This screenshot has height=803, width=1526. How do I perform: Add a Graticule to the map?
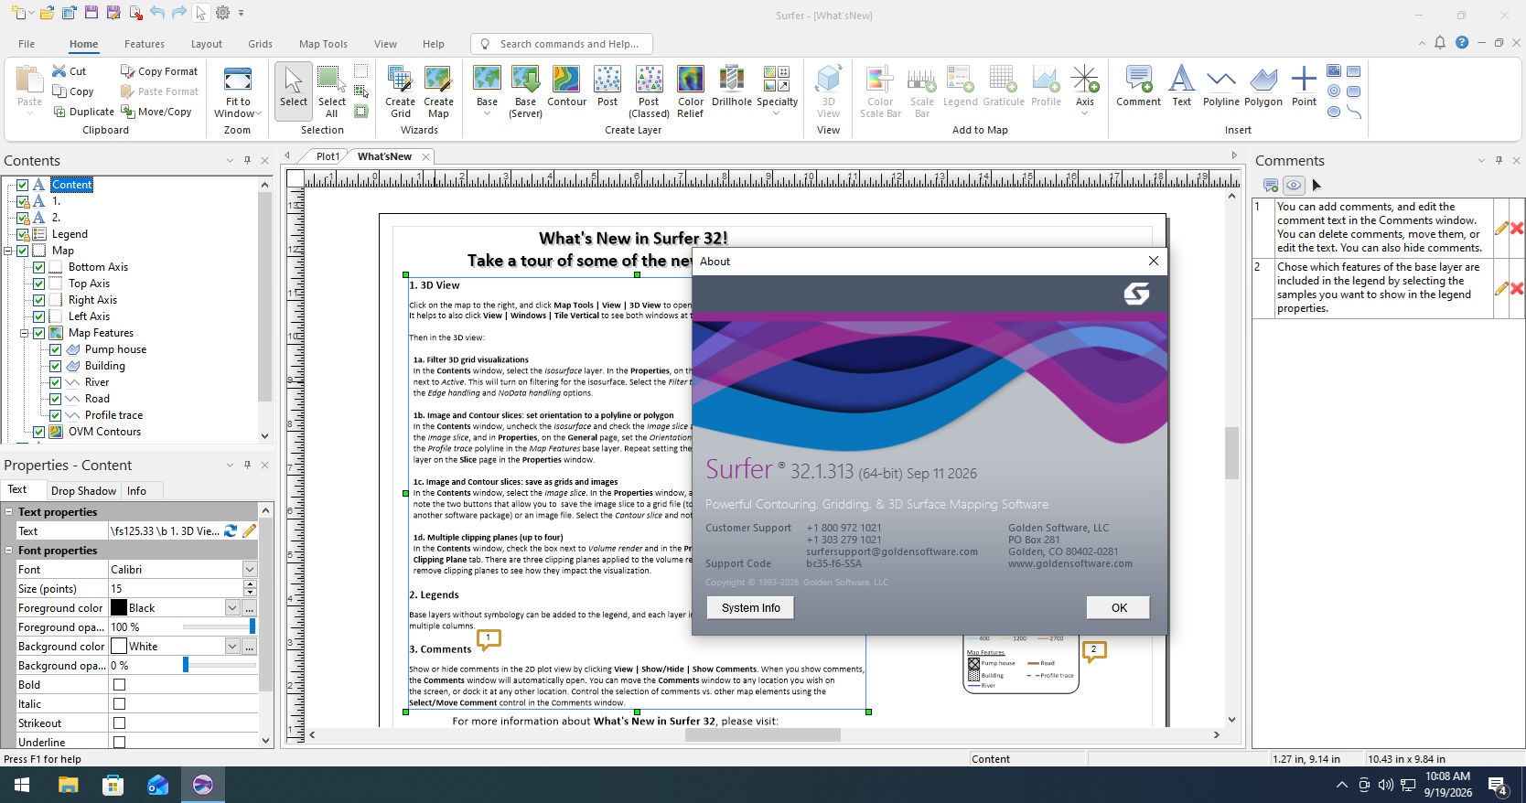1004,87
